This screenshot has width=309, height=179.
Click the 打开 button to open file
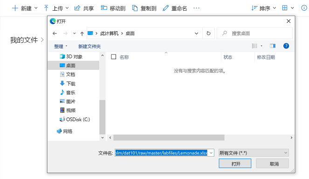(235, 164)
